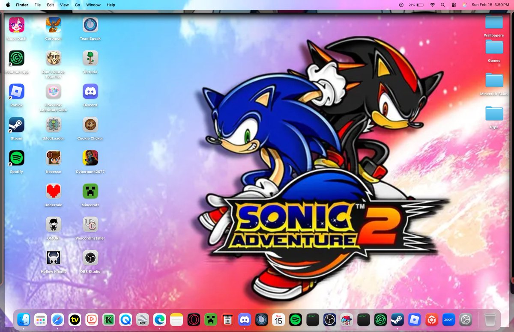Open Control Center in menu bar

coord(454,5)
